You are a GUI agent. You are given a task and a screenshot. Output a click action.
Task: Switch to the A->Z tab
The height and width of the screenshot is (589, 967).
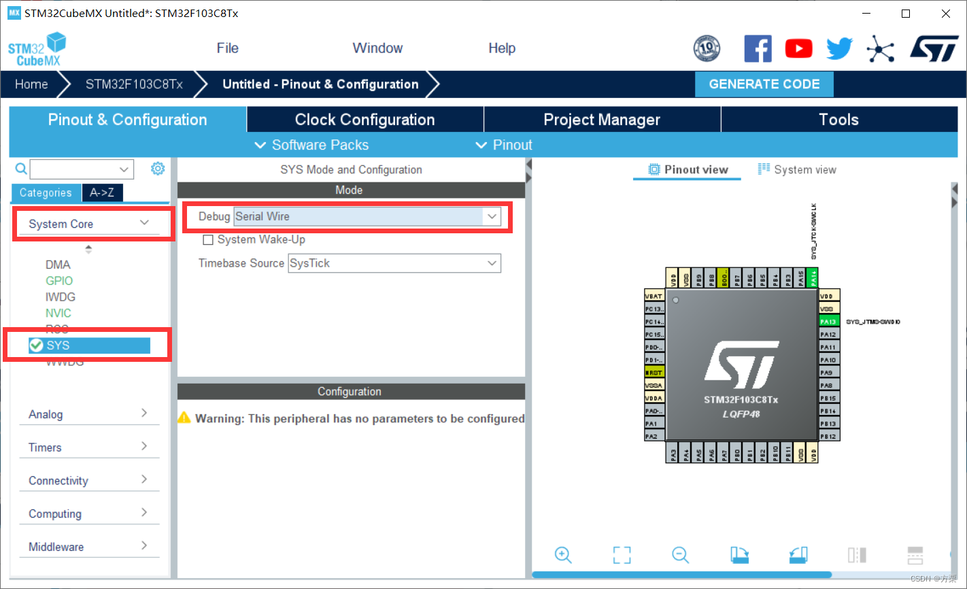(102, 192)
